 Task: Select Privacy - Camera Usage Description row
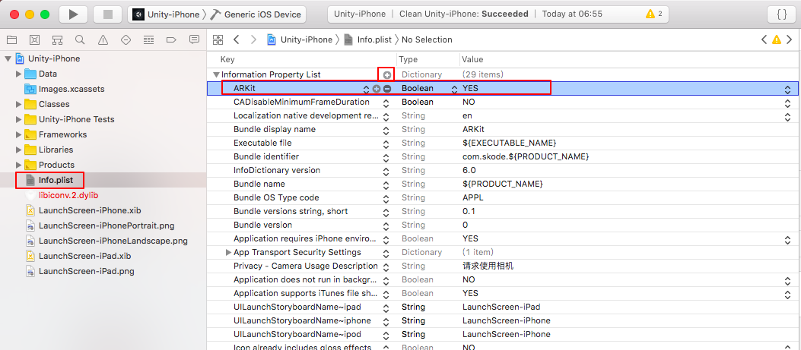click(x=503, y=266)
